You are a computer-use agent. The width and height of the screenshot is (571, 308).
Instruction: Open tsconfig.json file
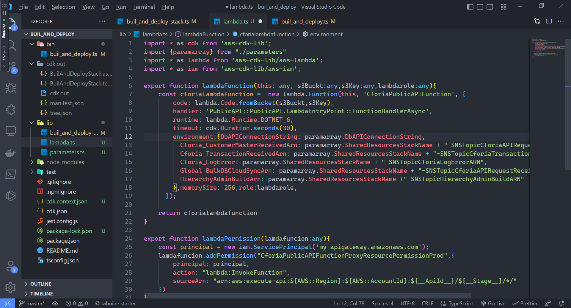(67, 260)
